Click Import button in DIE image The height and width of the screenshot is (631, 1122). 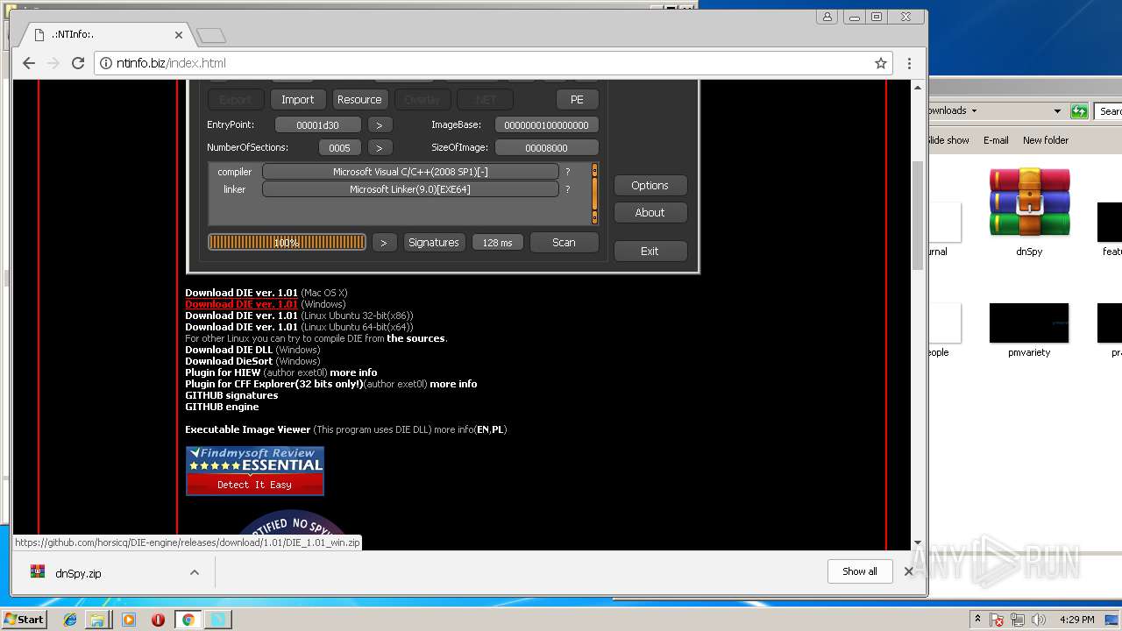pyautogui.click(x=297, y=100)
